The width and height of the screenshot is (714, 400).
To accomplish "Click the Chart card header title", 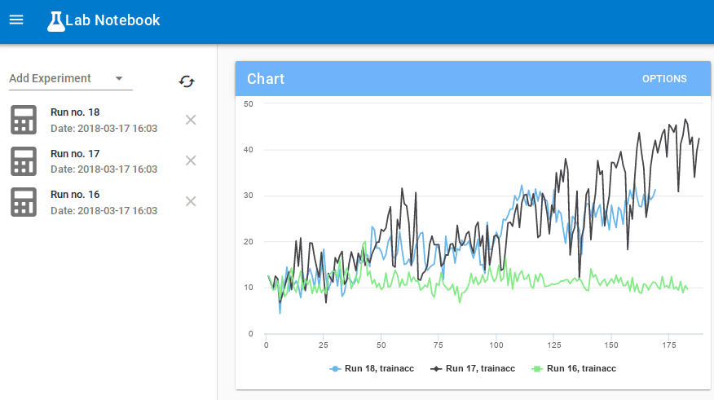I will (266, 79).
